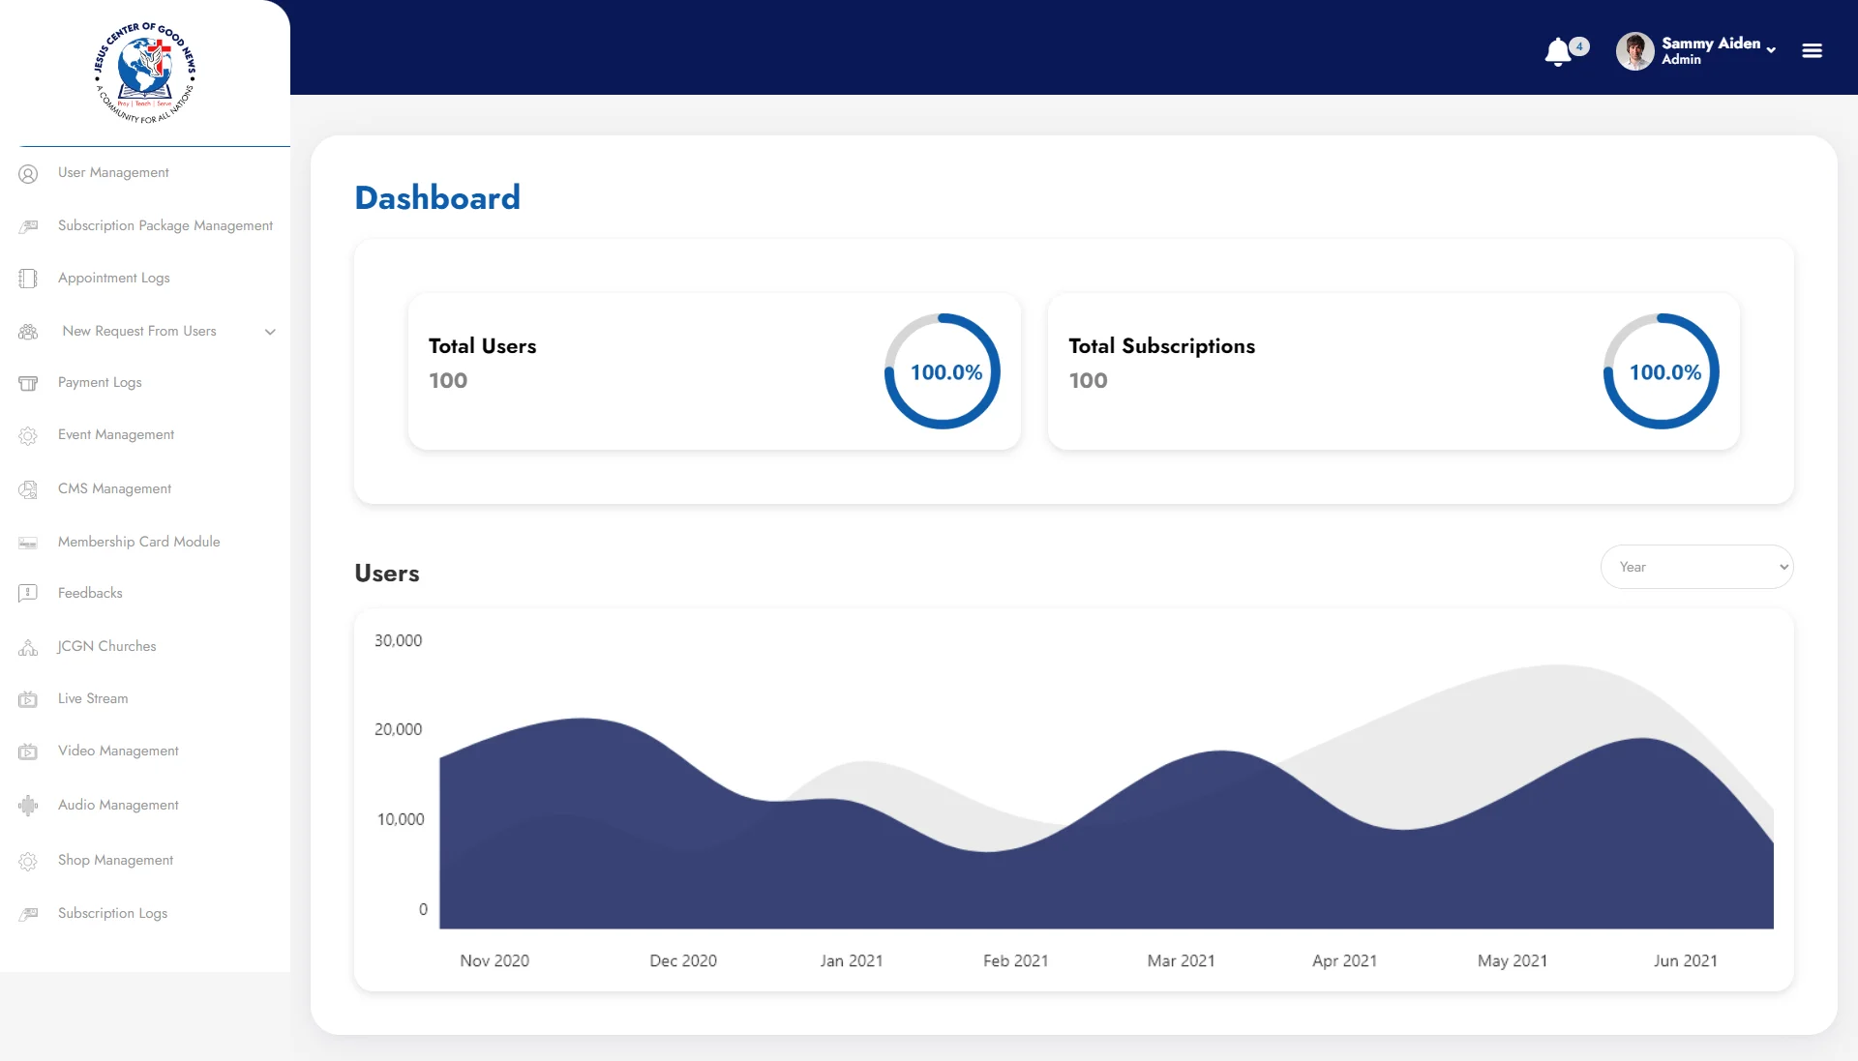The image size is (1858, 1061).
Task: Open Membership Card Module link
Action: (x=138, y=542)
